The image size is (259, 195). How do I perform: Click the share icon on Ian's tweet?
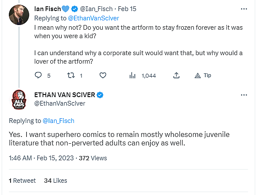(x=176, y=75)
